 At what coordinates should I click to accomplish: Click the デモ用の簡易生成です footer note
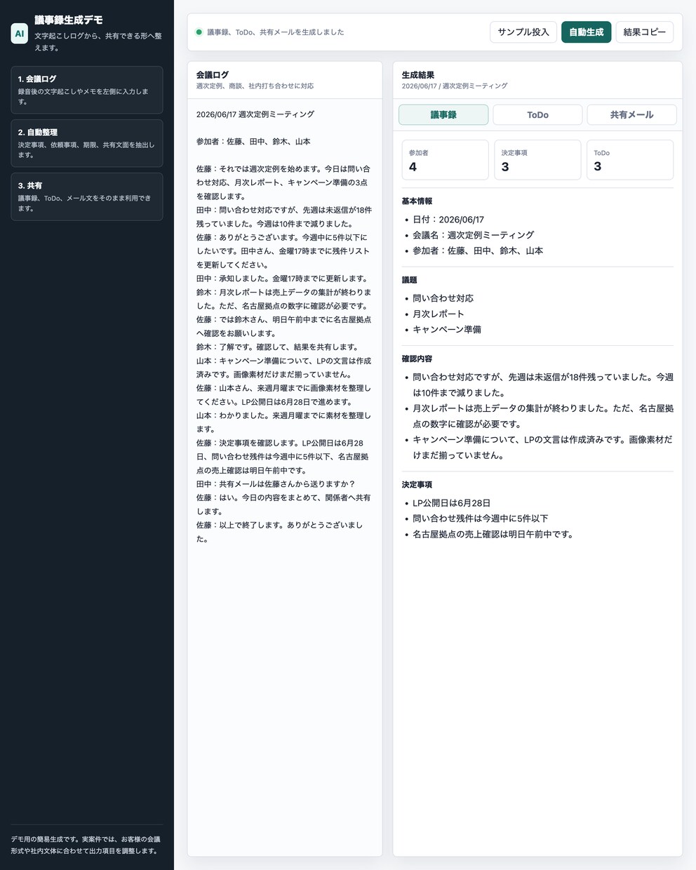click(86, 845)
